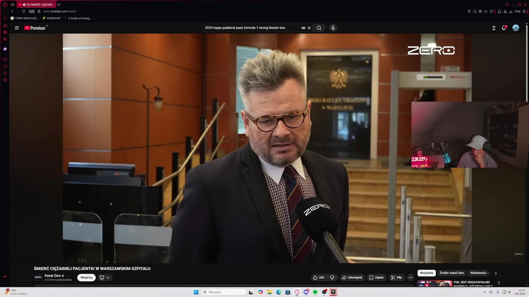The width and height of the screenshot is (529, 297).
Task: Open Windows Start menu
Action: tap(196, 292)
